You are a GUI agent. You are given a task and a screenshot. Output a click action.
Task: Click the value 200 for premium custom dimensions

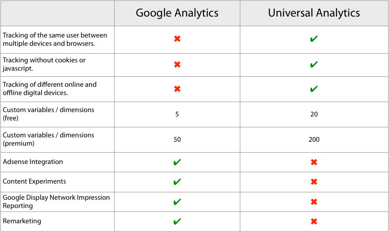tap(314, 140)
